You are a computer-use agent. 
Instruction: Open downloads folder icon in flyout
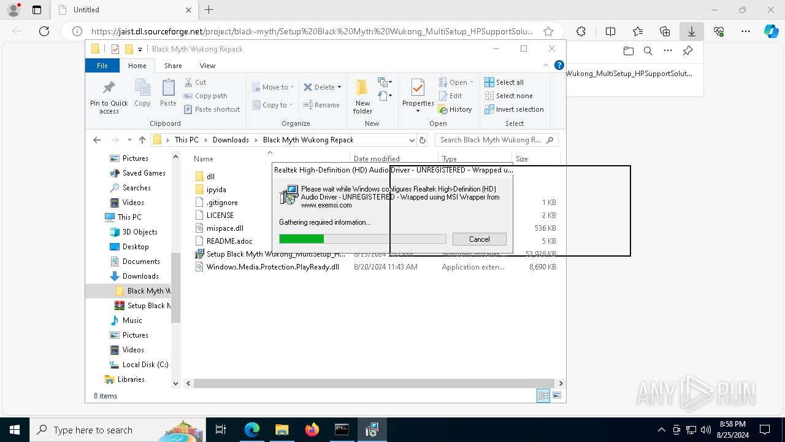pos(628,51)
